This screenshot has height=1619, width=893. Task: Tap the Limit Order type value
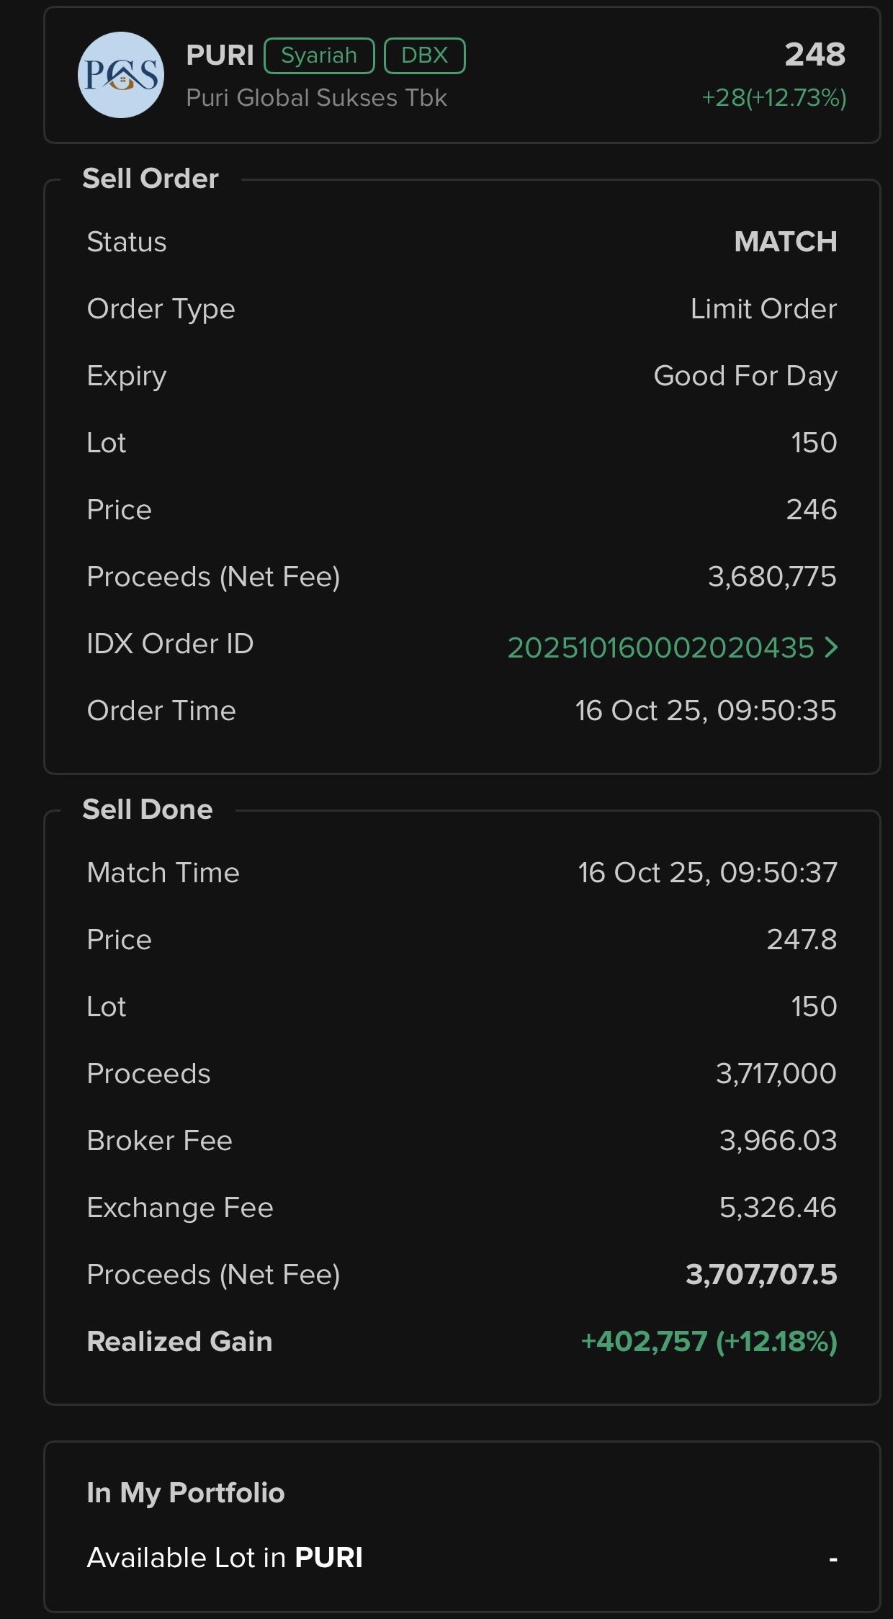[x=763, y=309]
